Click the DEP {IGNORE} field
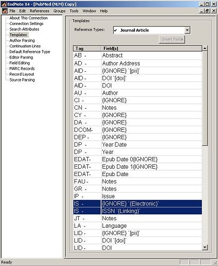 pos(152,137)
